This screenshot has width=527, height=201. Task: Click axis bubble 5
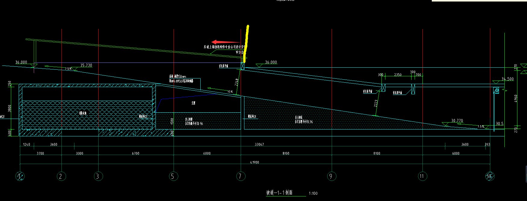click(174, 176)
